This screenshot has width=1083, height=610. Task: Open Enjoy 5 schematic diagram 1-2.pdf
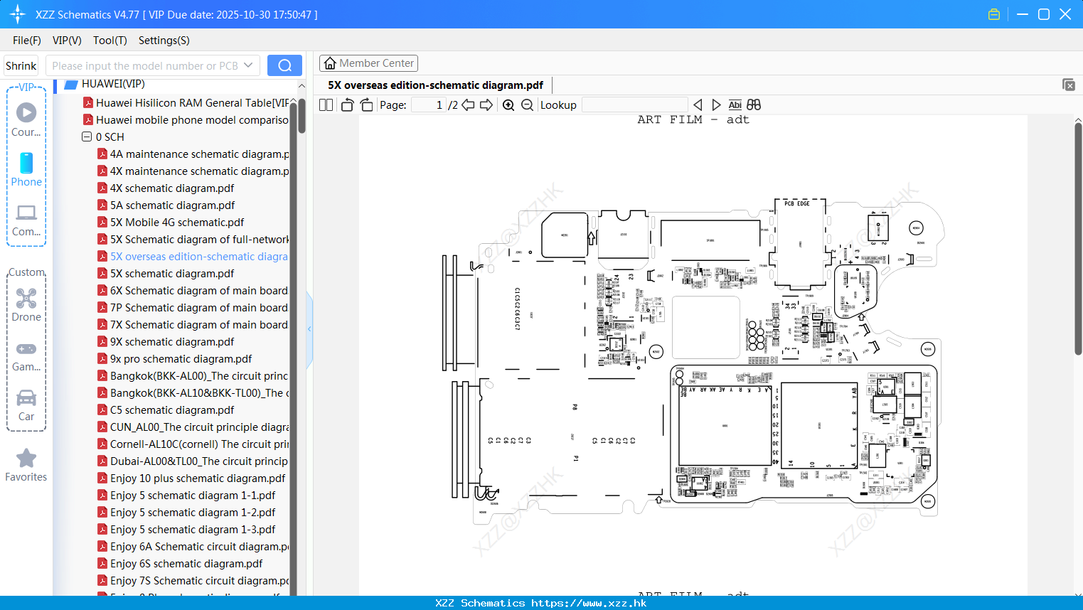point(193,512)
